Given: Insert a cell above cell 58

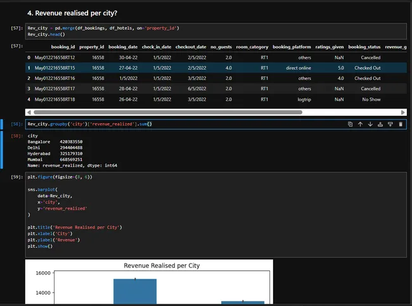Looking at the screenshot, I should tap(380, 124).
